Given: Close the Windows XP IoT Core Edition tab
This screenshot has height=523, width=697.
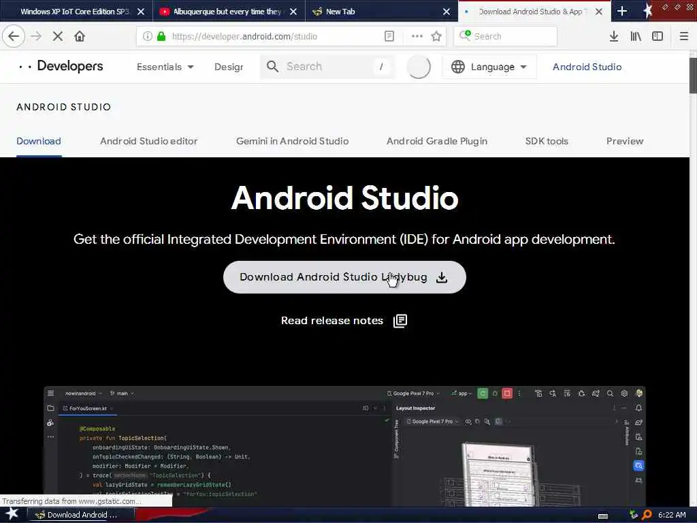Looking at the screenshot, I should tap(141, 12).
